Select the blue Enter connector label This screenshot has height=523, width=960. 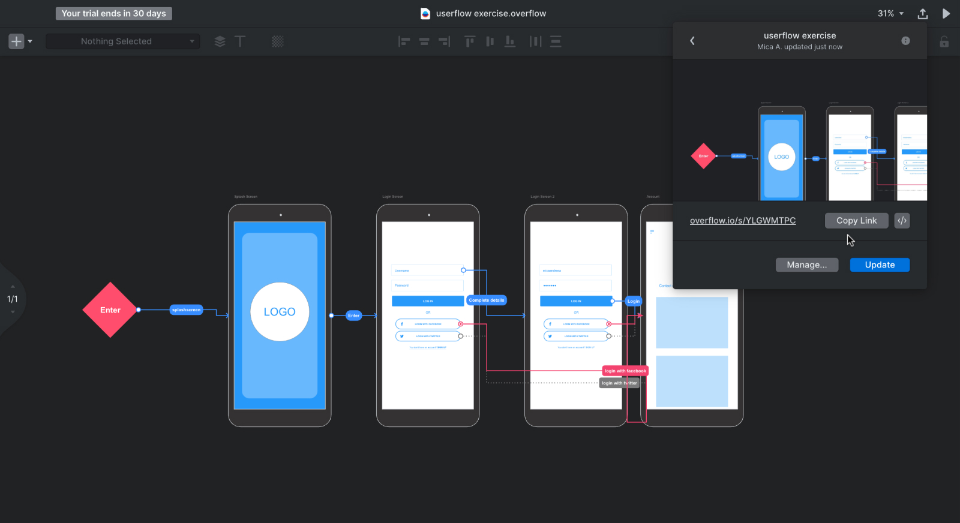(354, 315)
